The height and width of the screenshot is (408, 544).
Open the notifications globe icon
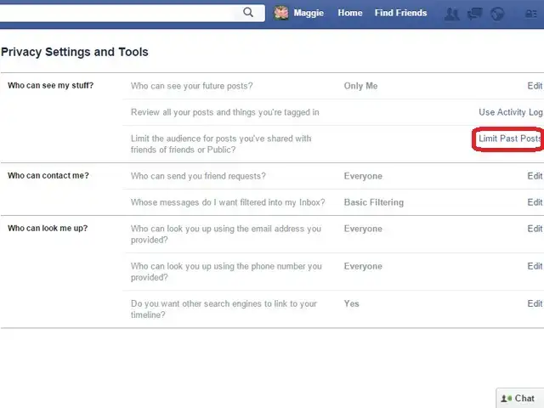(x=497, y=14)
